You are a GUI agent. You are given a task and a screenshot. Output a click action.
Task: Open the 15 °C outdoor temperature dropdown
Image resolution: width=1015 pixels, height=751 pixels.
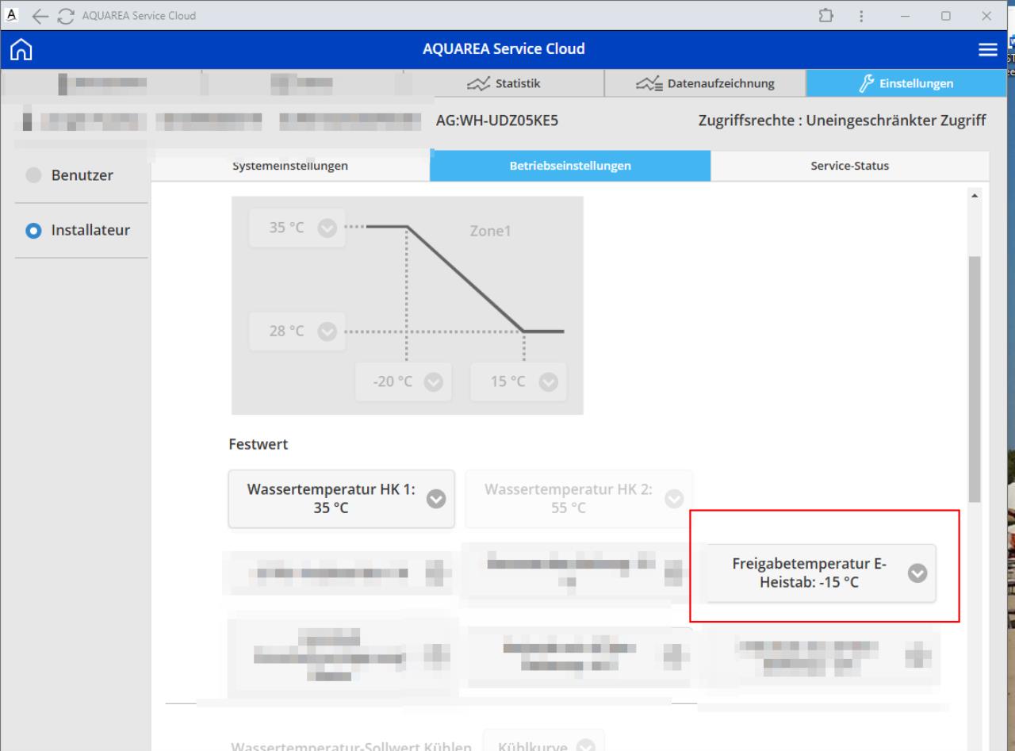coord(518,381)
